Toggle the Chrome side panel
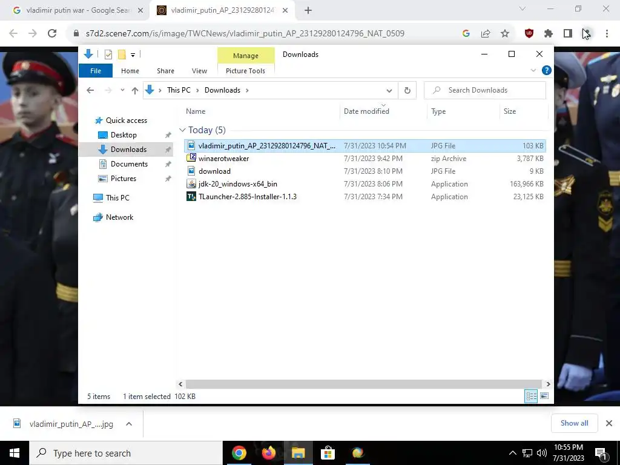 (568, 34)
